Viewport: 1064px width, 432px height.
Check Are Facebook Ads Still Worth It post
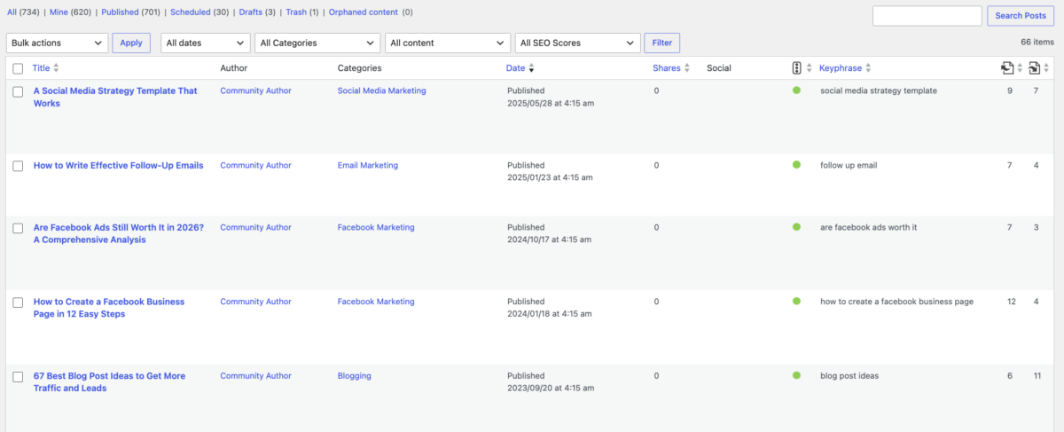pos(18,228)
